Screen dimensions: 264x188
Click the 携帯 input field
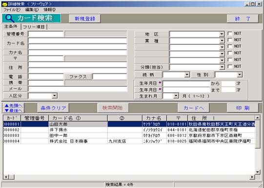pos(46,83)
